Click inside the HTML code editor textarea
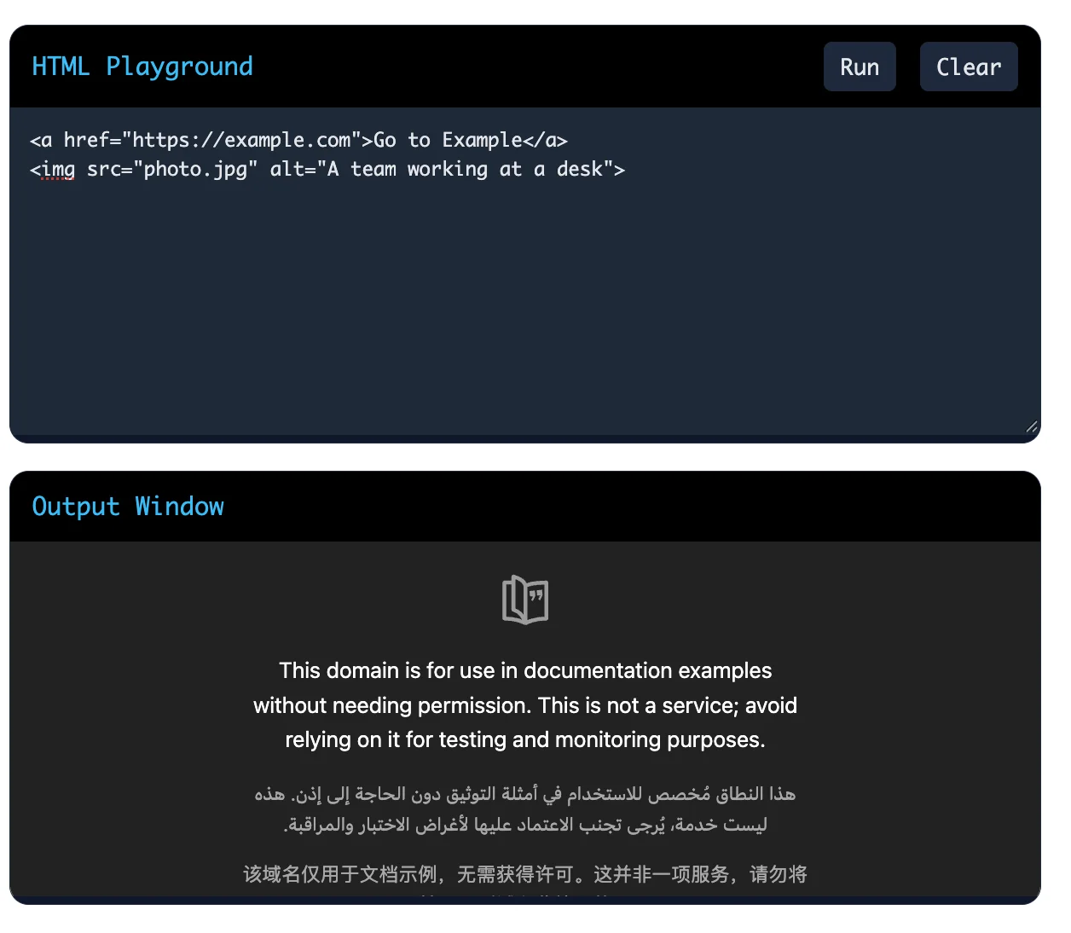The width and height of the screenshot is (1071, 933). [525, 271]
